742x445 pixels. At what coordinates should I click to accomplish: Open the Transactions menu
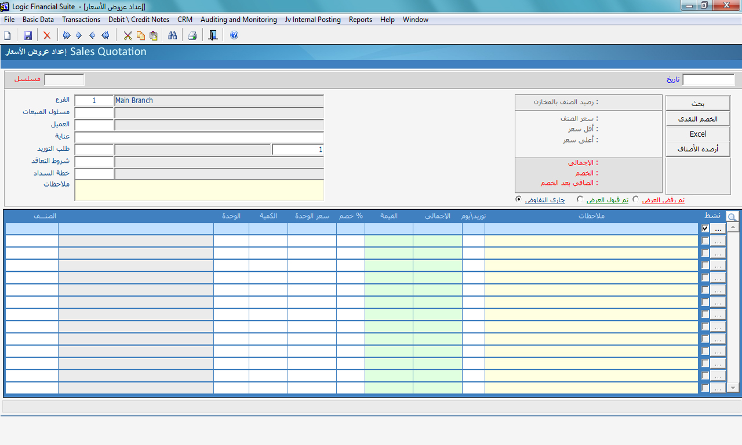[x=81, y=20]
